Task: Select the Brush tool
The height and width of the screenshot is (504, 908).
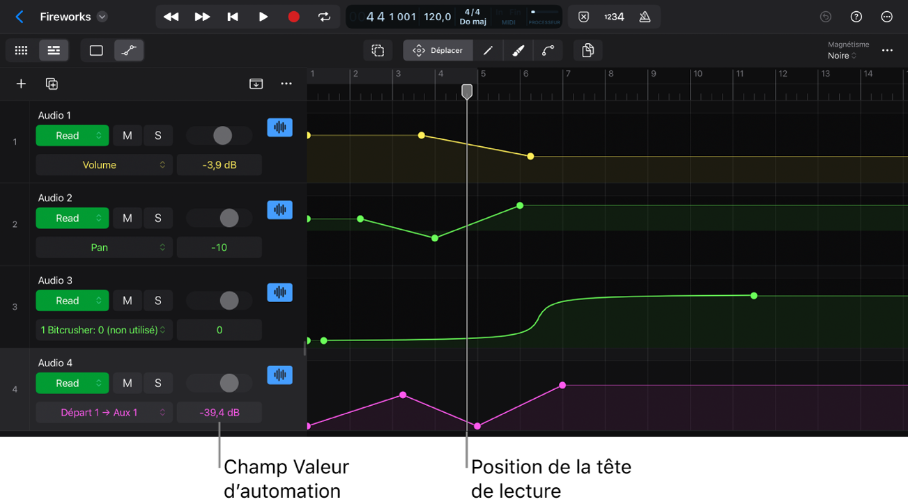Action: click(518, 50)
